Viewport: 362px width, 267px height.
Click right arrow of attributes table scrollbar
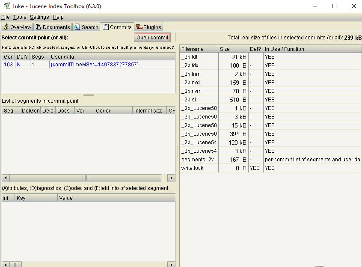(x=171, y=264)
